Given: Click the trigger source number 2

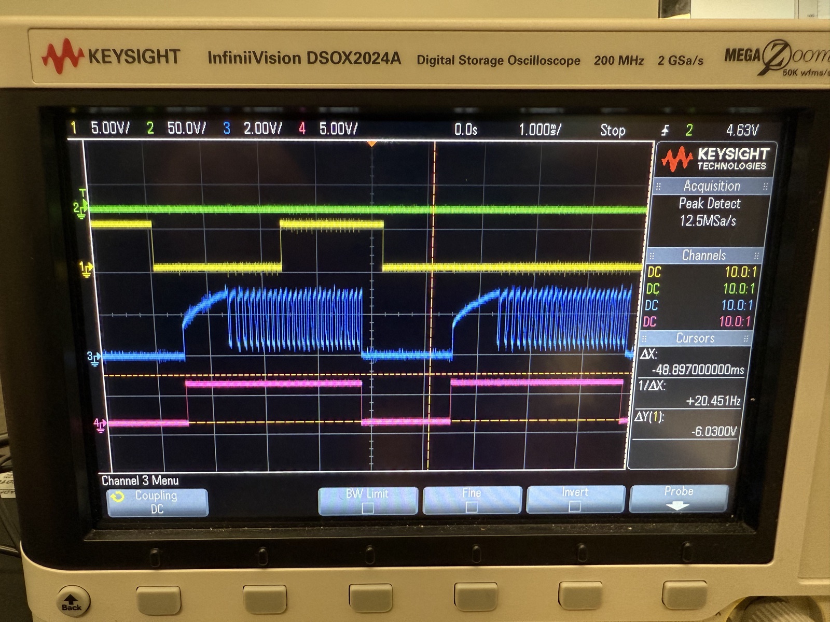Looking at the screenshot, I should (689, 130).
